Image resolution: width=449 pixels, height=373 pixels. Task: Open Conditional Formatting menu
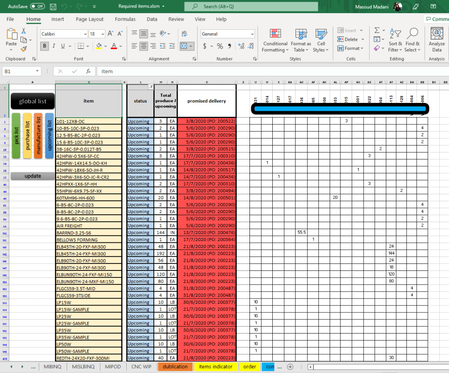click(275, 40)
